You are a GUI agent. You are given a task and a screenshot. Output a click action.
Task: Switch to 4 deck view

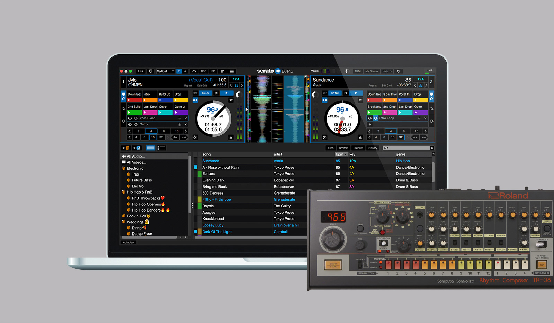[x=185, y=71]
